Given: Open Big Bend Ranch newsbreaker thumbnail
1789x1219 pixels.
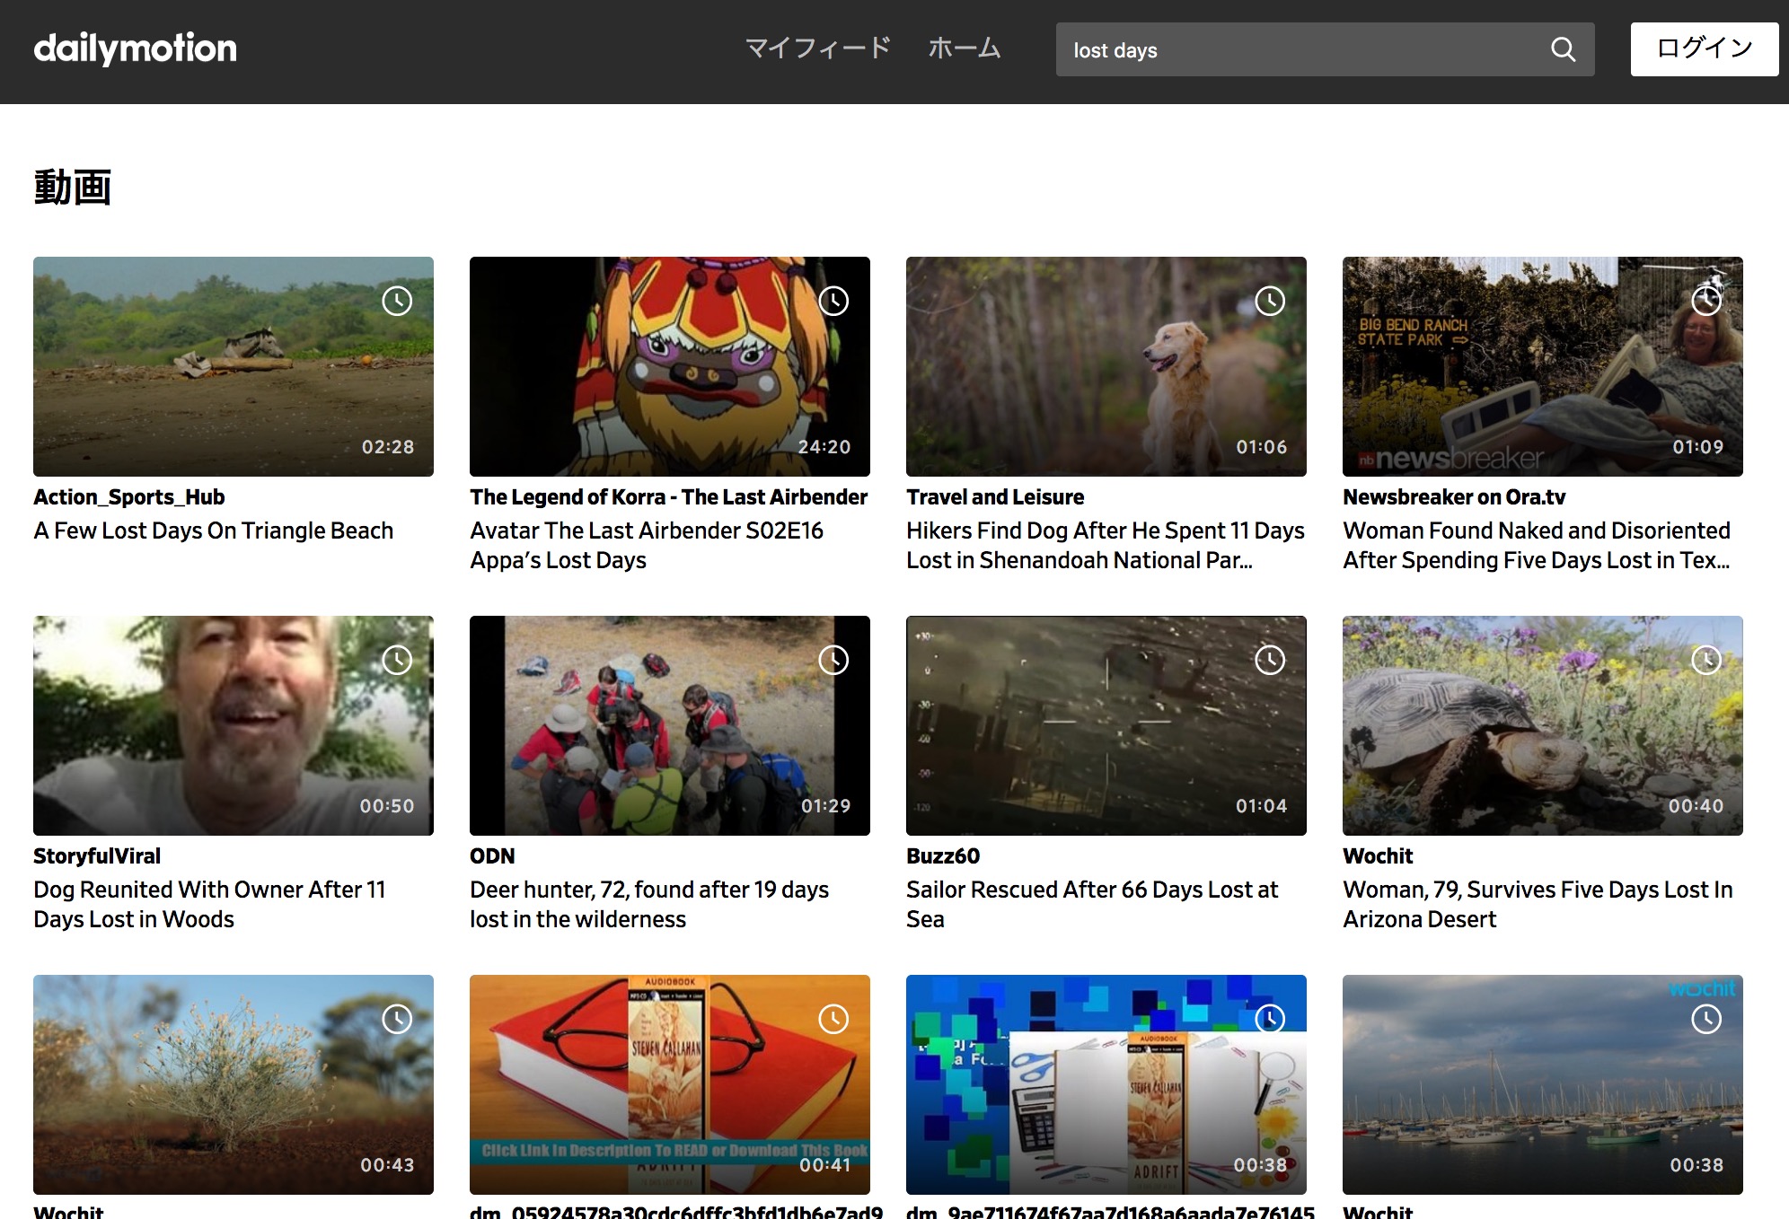Looking at the screenshot, I should coord(1543,366).
